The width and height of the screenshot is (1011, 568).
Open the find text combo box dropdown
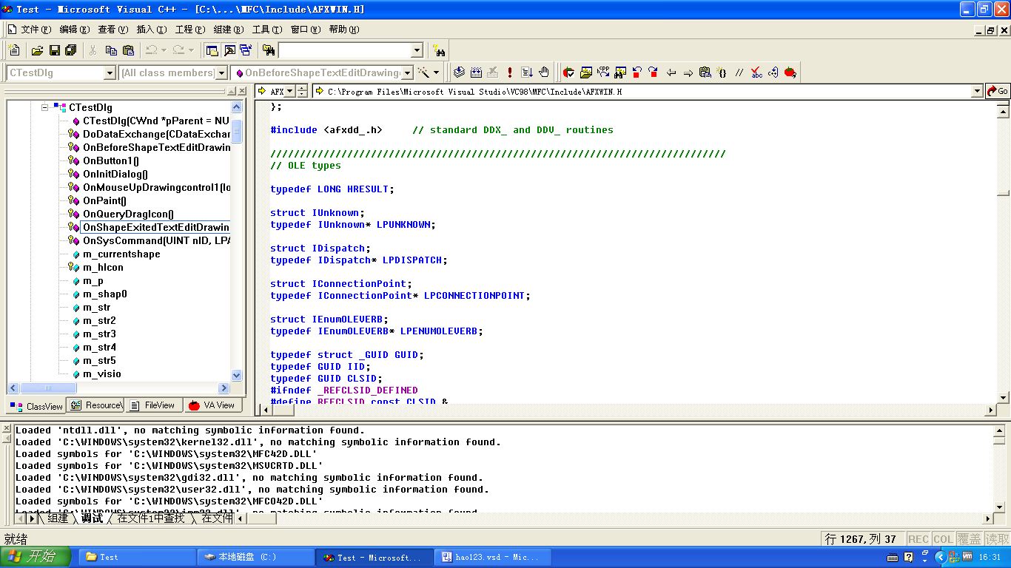pyautogui.click(x=417, y=50)
